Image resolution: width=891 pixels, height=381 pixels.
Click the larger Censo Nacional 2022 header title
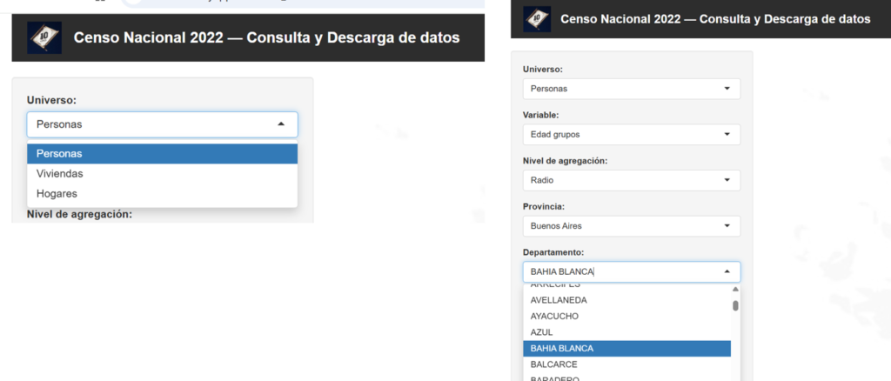point(266,37)
